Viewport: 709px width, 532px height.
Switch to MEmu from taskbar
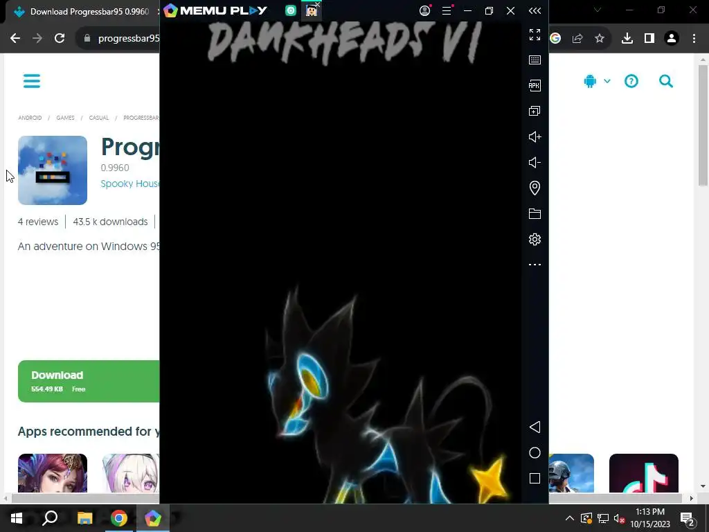tap(153, 518)
